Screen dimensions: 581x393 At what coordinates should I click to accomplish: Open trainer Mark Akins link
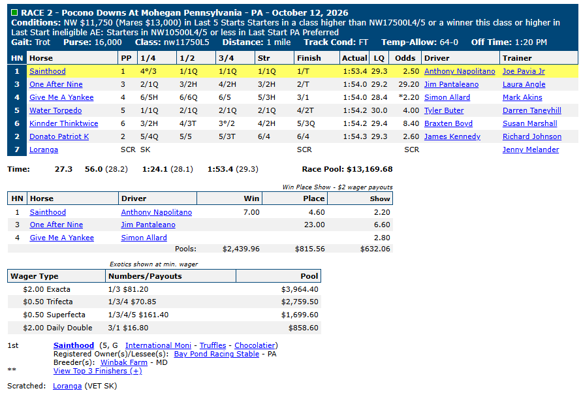(x=522, y=97)
